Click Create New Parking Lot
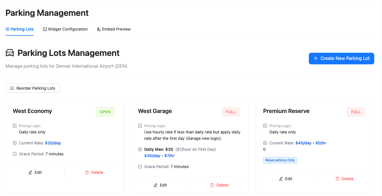This screenshot has width=382, height=196. [x=341, y=58]
